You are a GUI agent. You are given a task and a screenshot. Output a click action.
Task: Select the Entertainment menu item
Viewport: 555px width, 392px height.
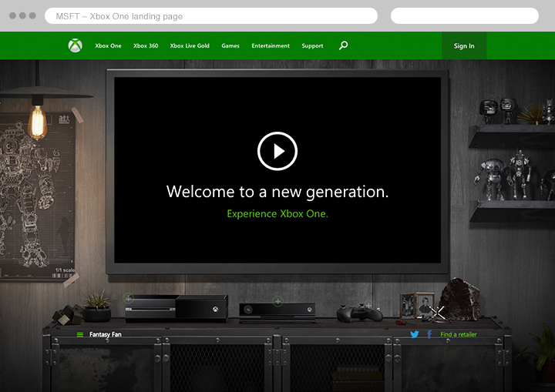click(271, 45)
